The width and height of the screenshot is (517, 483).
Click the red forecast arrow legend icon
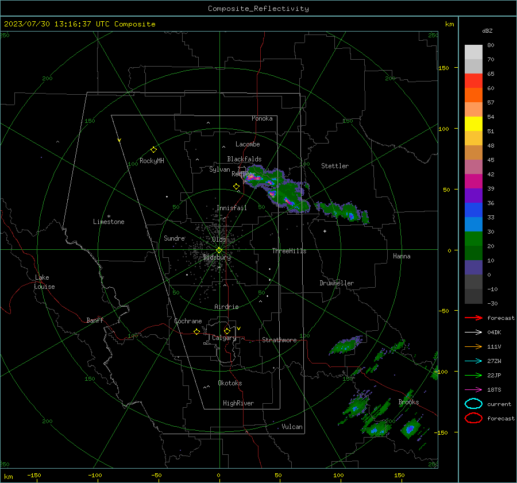point(473,318)
